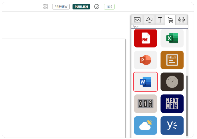Add the Yammer app
This screenshot has height=139, width=197.
[x=172, y=126]
